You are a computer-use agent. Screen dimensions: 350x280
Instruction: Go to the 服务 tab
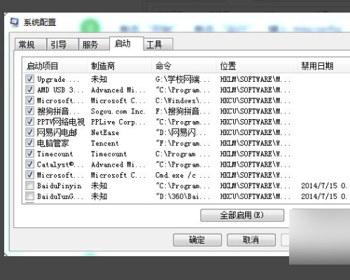point(94,44)
